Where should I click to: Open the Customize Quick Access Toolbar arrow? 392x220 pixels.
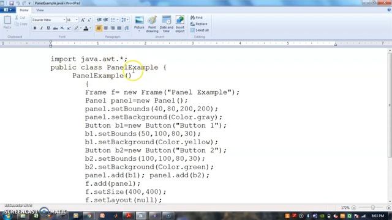coord(29,4)
